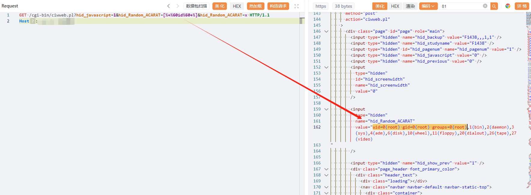Collapse the fold arrow on line 167

pos(326,169)
